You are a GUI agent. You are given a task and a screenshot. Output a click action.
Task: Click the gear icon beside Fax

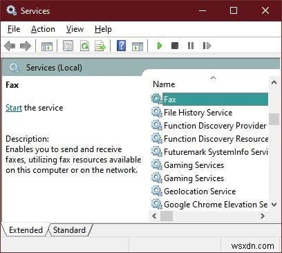[x=157, y=99]
